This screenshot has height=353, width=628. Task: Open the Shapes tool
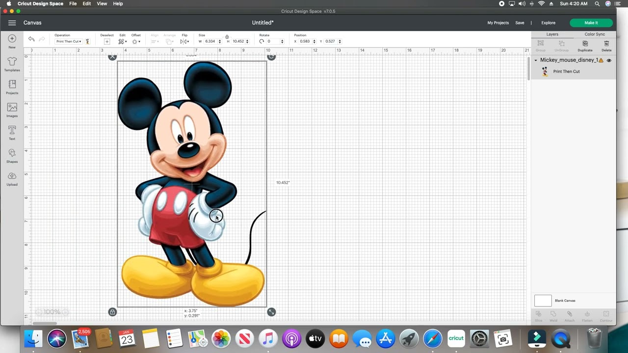point(12,153)
